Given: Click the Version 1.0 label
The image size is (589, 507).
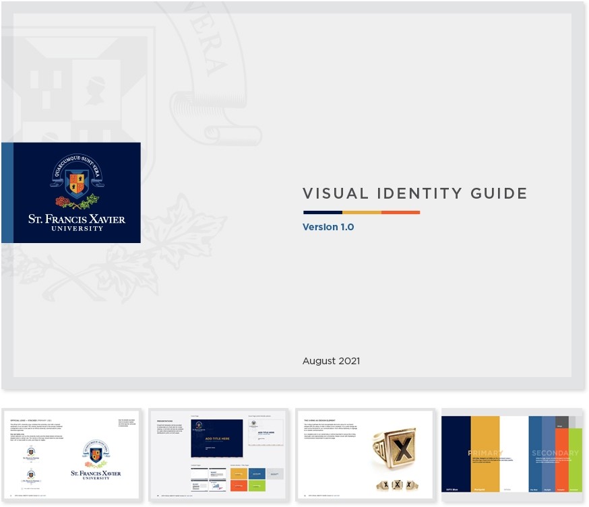Looking at the screenshot, I should [x=328, y=228].
